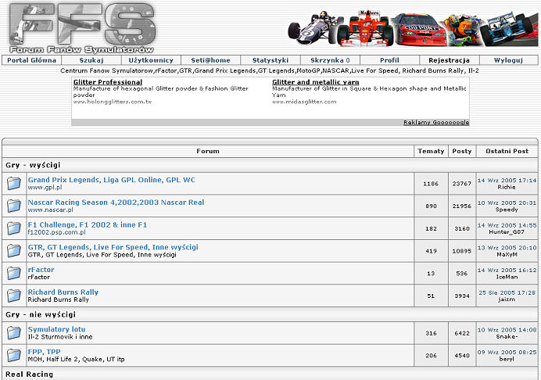The image size is (541, 380).
Task: Open last post dated 14 Wrz 2005 14:55
Action: point(507,225)
